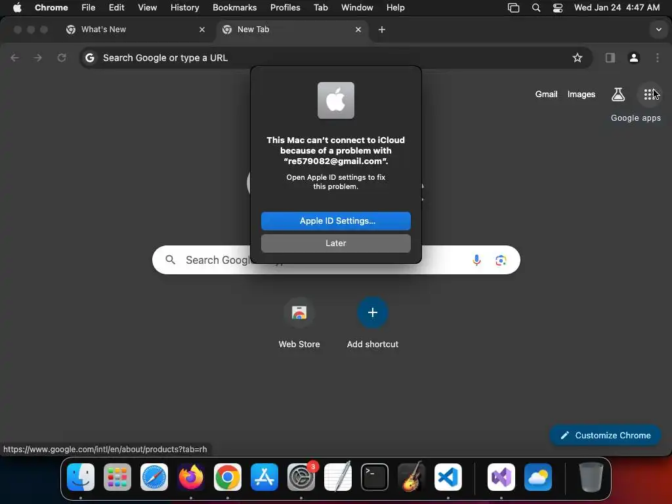Launch Firefox from the dock
The image size is (672, 504).
pyautogui.click(x=191, y=477)
